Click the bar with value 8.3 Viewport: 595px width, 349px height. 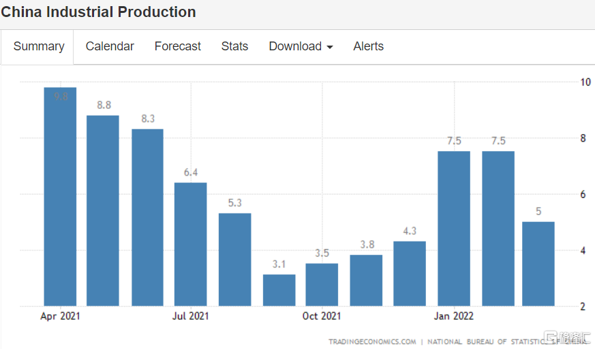(147, 218)
